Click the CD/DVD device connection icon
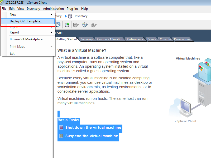Screen dimensions: 211x158 coord(85,25)
